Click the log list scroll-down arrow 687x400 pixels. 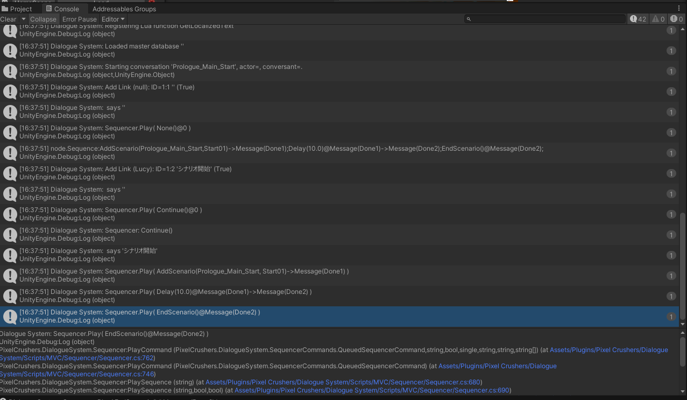coord(683,324)
